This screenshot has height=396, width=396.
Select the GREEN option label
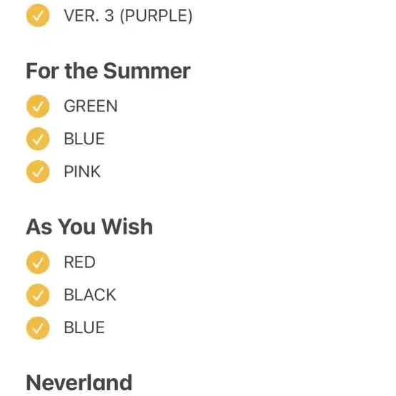tap(91, 106)
